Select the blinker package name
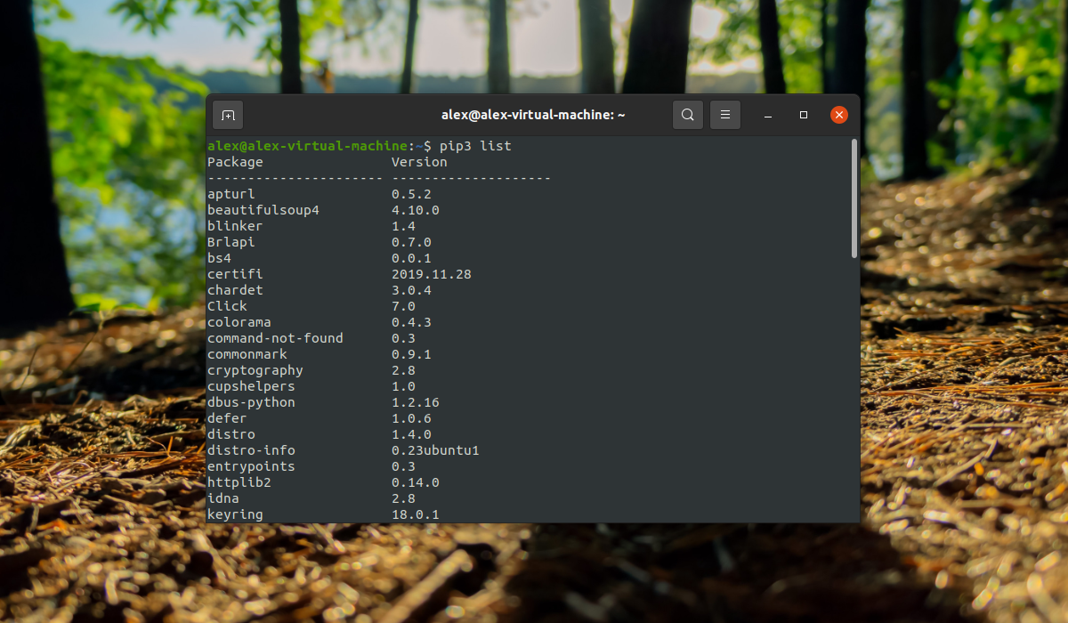The width and height of the screenshot is (1068, 623). point(235,226)
